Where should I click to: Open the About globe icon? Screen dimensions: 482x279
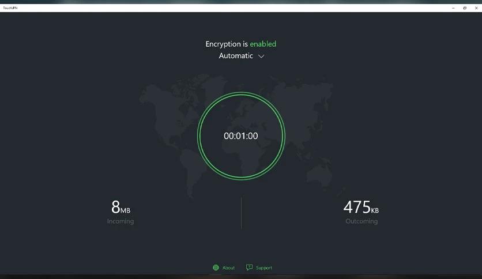[216, 267]
